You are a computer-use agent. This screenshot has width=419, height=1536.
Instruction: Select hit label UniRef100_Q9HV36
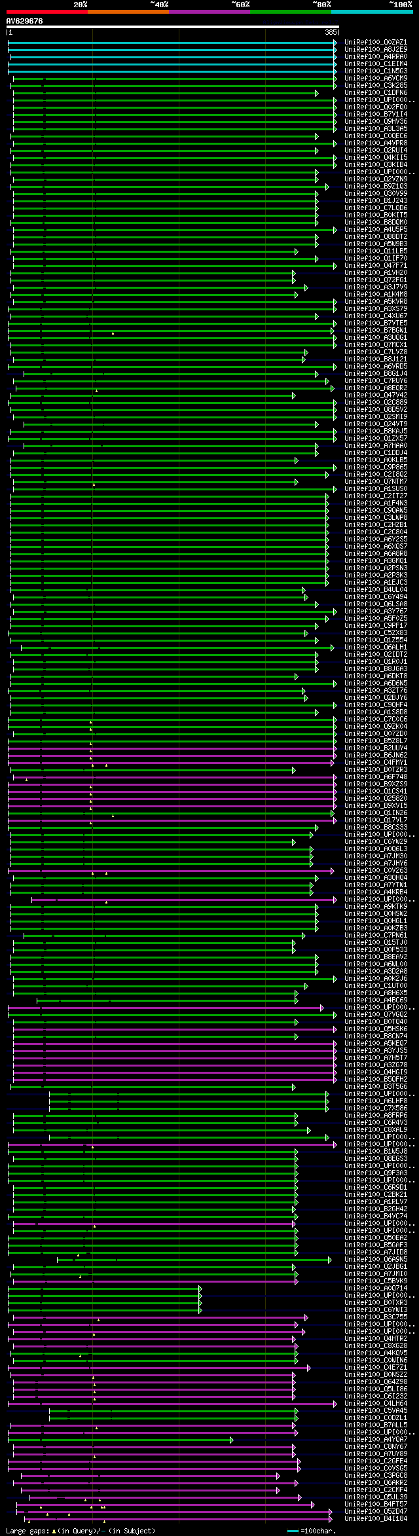pos(376,121)
